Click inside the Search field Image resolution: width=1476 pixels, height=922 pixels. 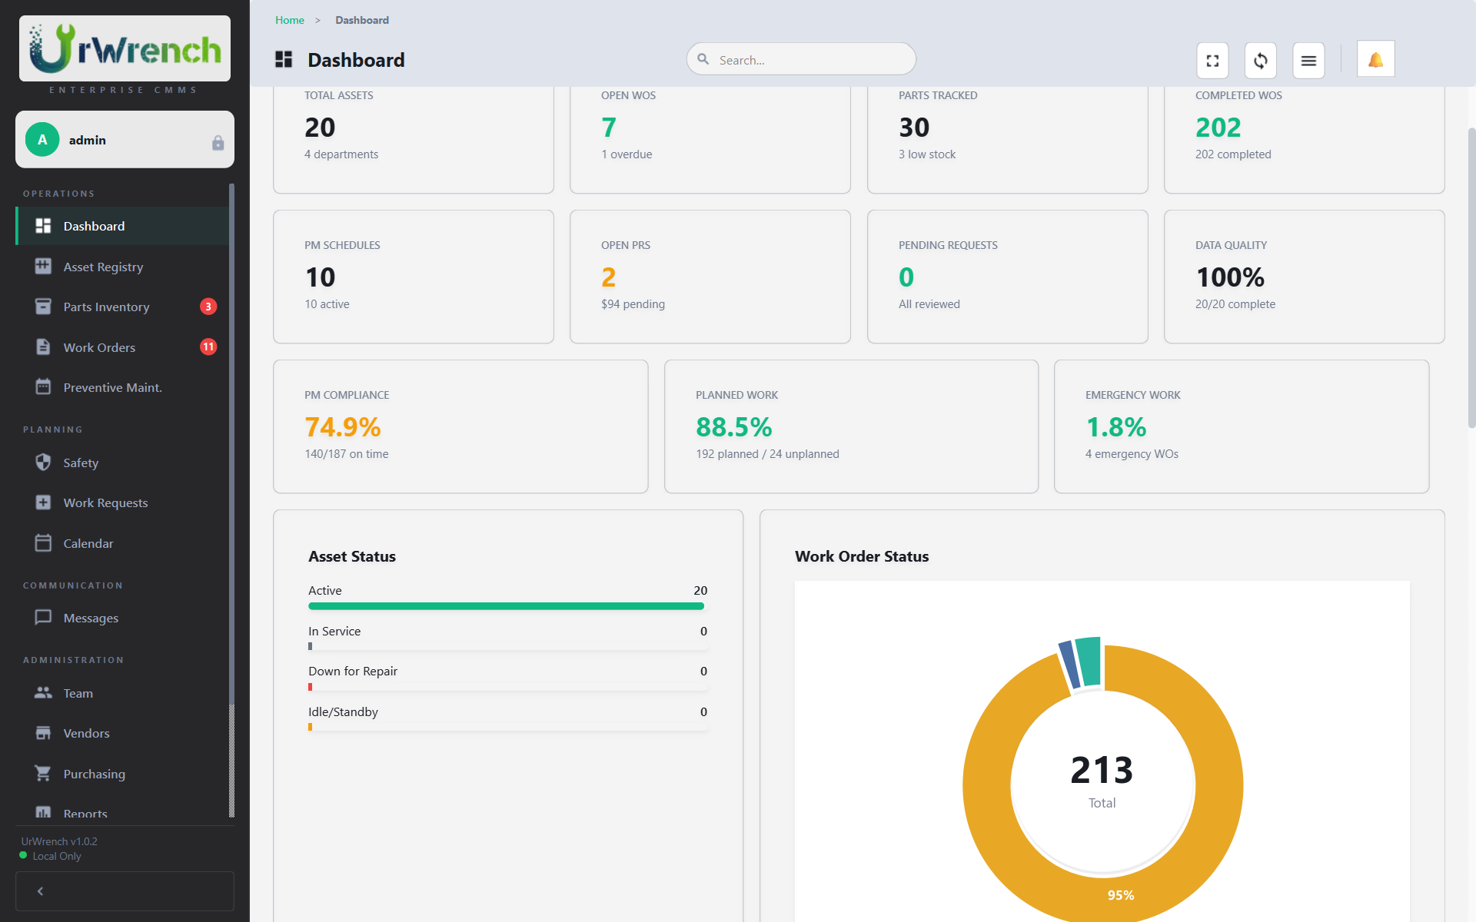point(800,59)
